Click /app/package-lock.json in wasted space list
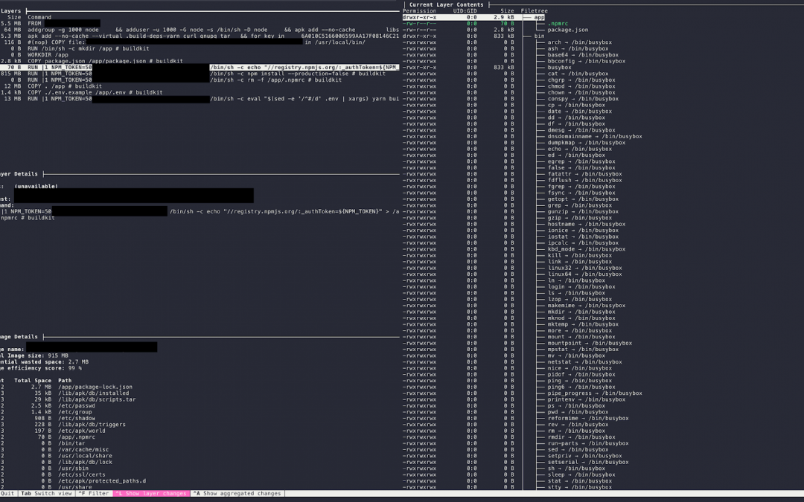Image resolution: width=804 pixels, height=502 pixels. [x=95, y=387]
